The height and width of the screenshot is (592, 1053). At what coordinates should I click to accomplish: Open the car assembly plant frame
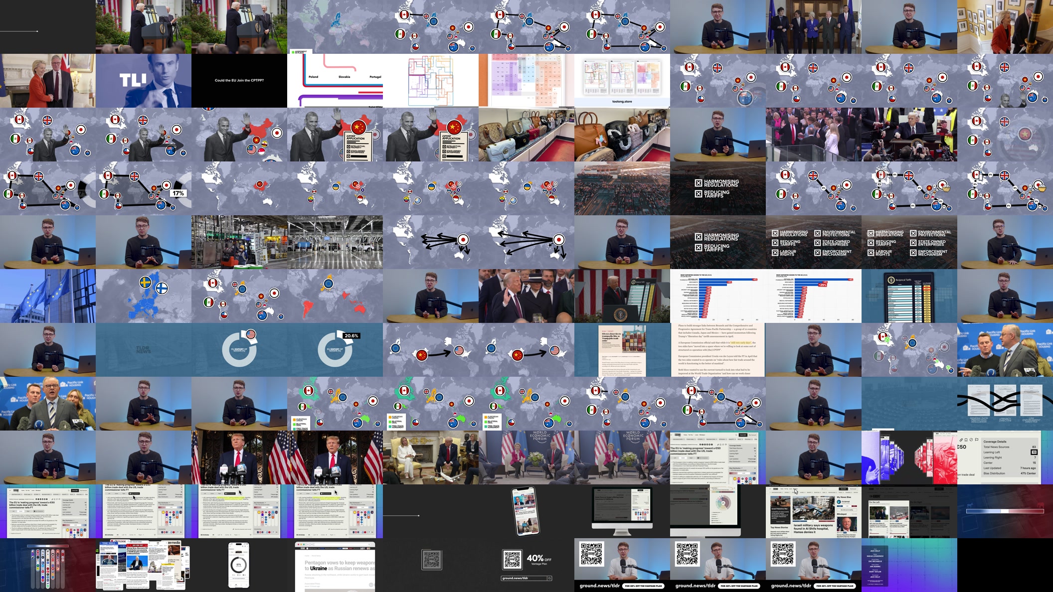click(335, 242)
